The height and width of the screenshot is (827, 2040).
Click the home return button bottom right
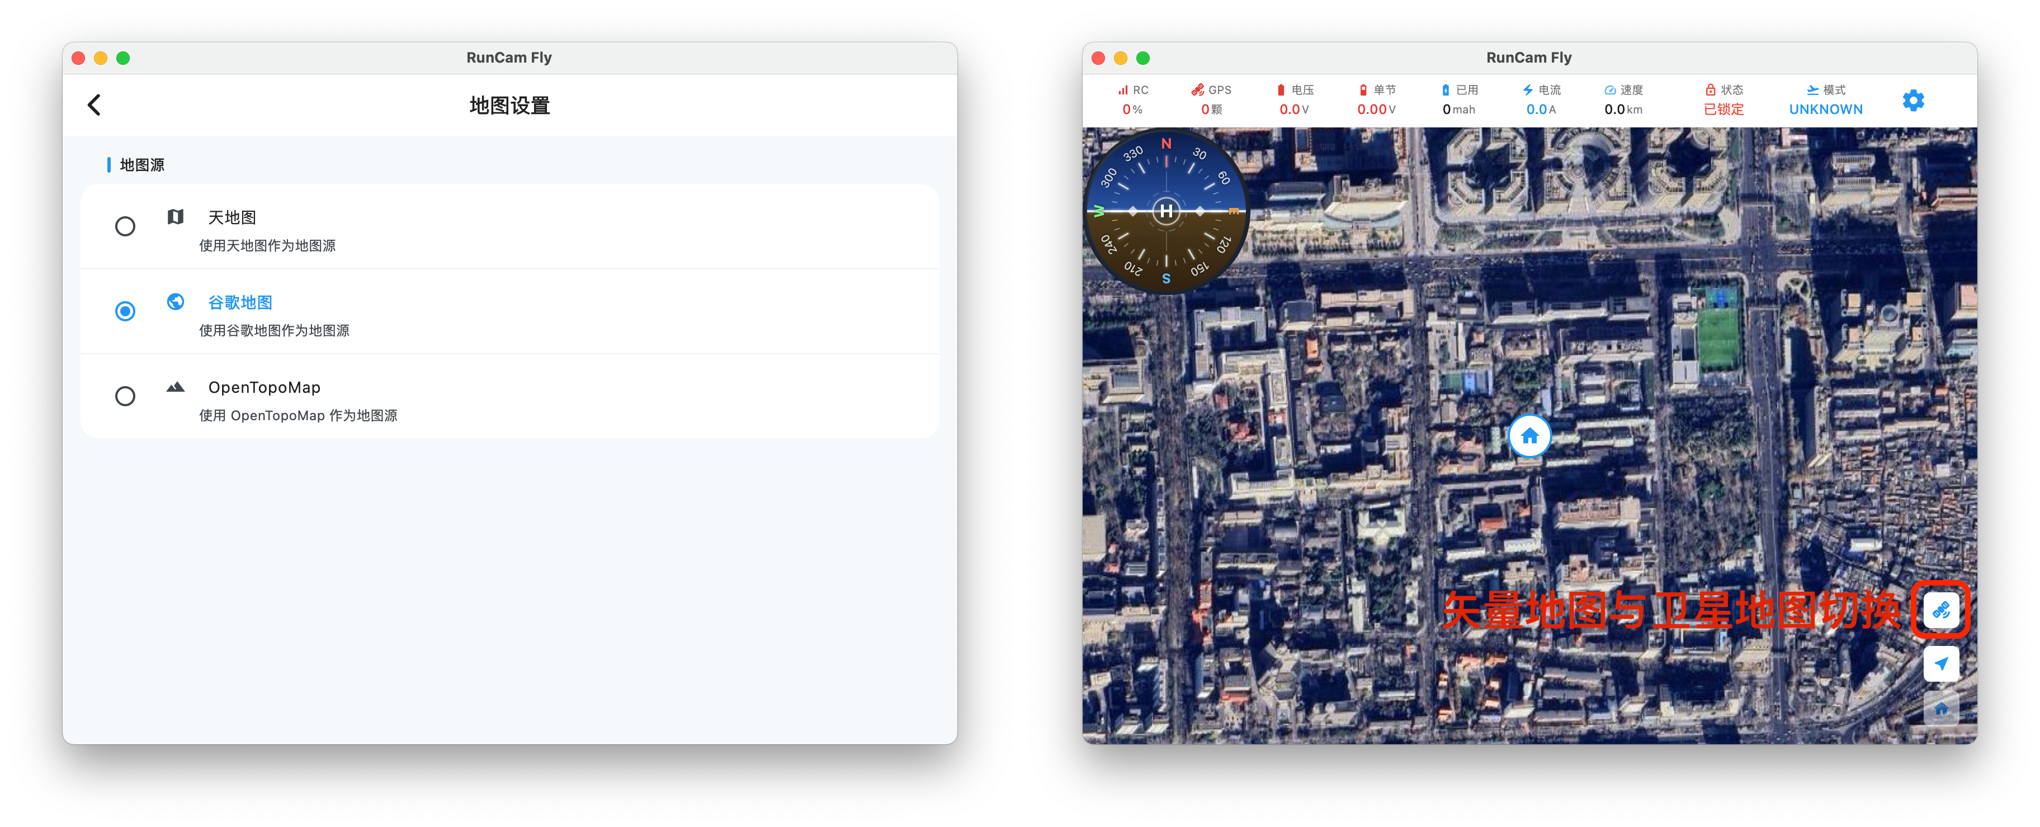(1941, 709)
